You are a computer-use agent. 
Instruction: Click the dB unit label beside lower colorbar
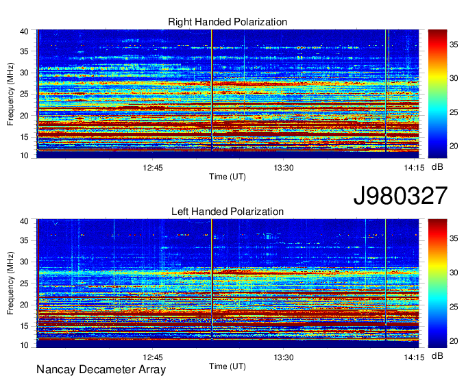pos(437,356)
